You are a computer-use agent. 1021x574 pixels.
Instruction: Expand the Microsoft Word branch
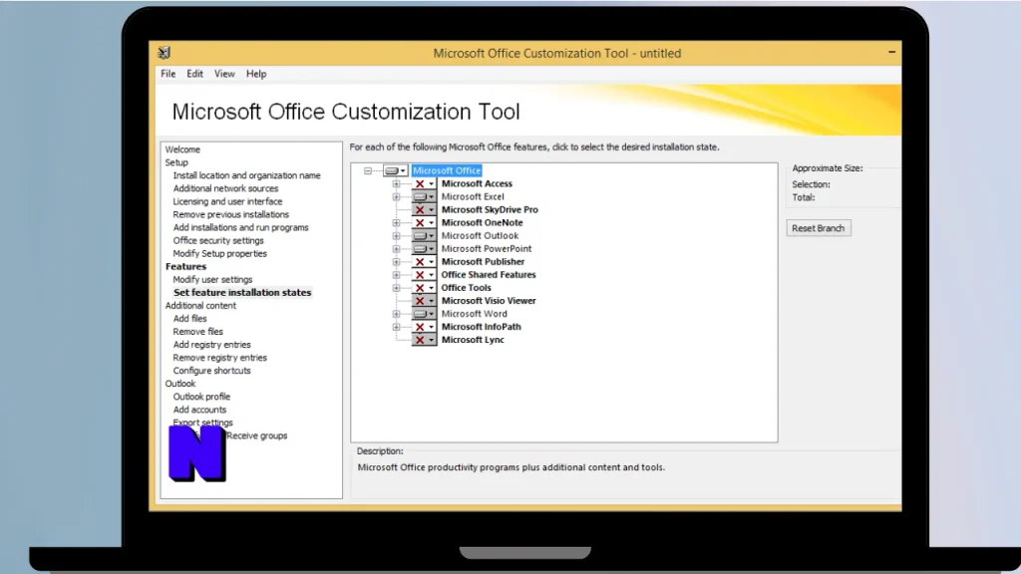click(x=396, y=314)
